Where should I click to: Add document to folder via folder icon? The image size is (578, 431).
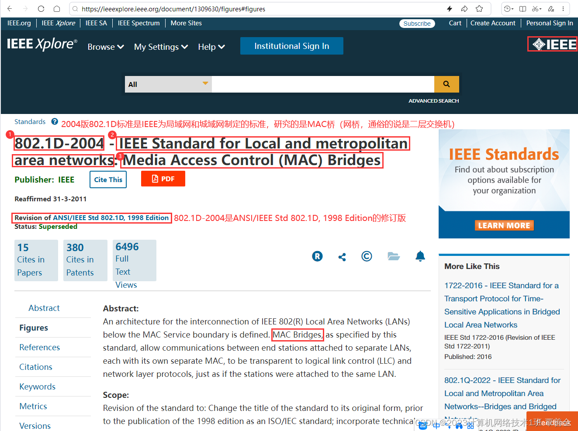(394, 256)
